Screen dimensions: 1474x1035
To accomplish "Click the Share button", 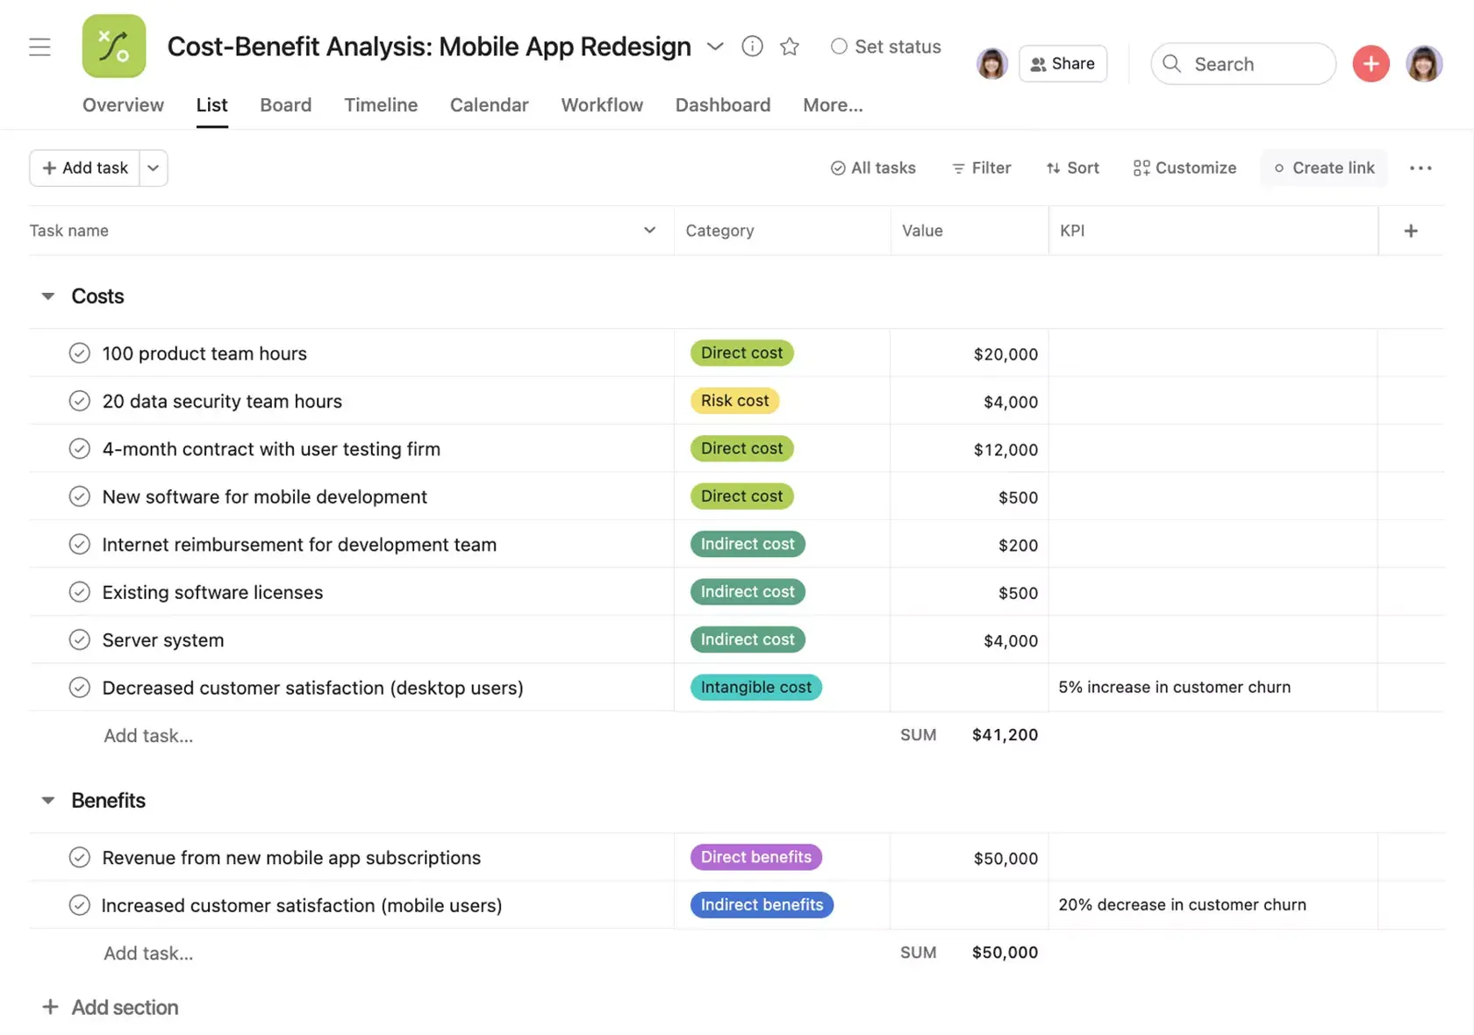I will 1063,63.
